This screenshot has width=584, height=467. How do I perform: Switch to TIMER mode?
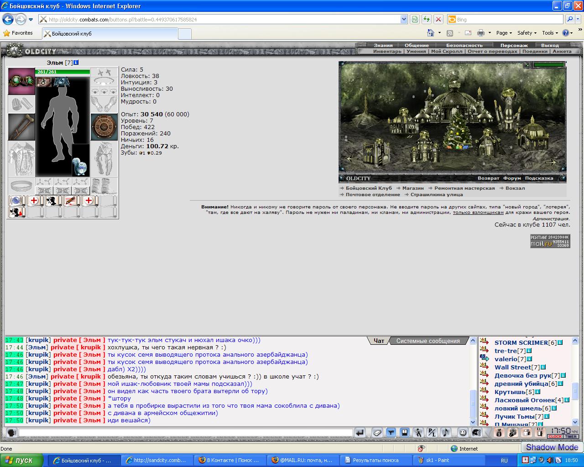pyautogui.click(x=571, y=437)
